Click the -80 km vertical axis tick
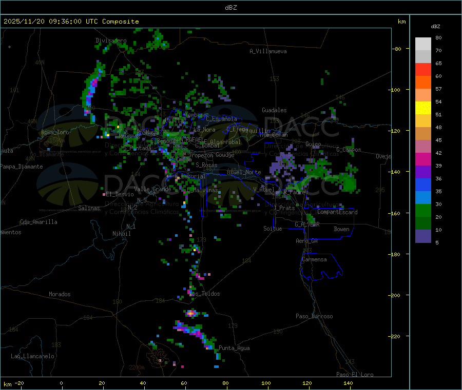 click(x=397, y=49)
